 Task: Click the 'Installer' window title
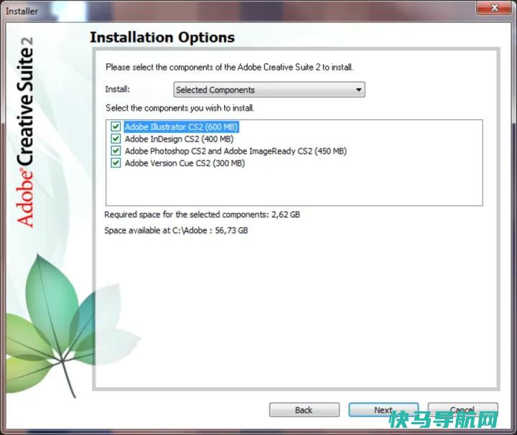click(x=22, y=11)
